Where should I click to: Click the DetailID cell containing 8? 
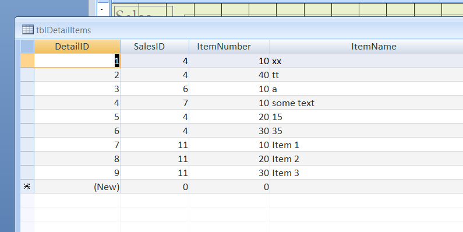point(77,159)
